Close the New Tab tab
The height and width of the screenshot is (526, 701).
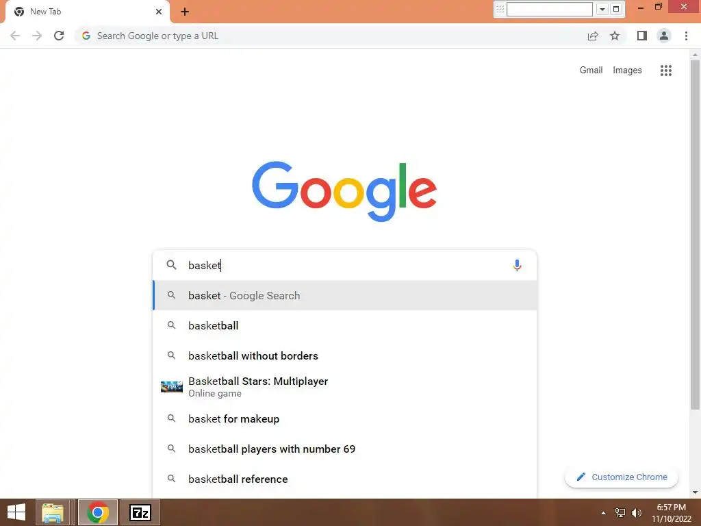coord(159,12)
